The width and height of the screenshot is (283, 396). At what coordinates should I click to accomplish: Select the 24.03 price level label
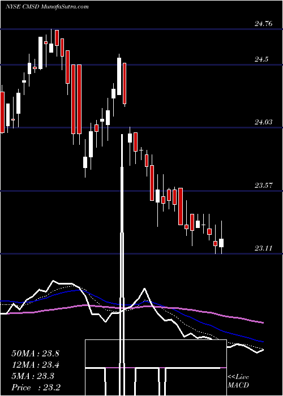click(x=264, y=122)
